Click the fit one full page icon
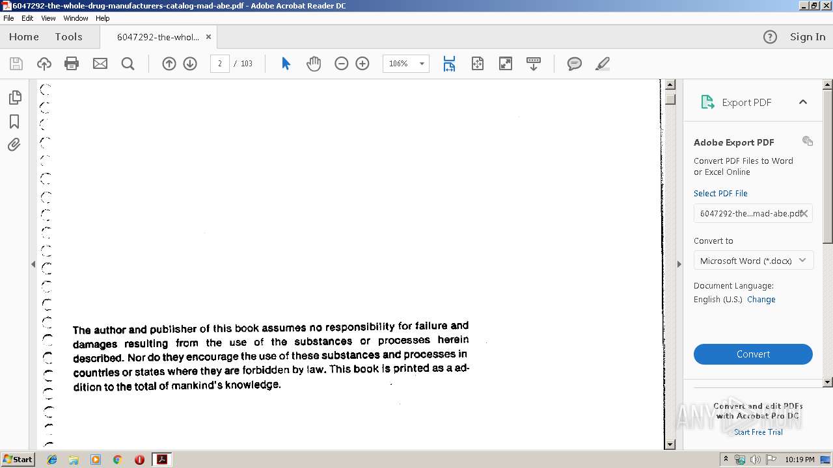Image resolution: width=833 pixels, height=468 pixels. click(x=478, y=64)
